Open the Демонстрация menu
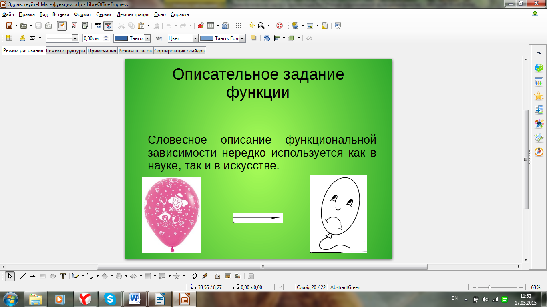This screenshot has height=307, width=547. pyautogui.click(x=133, y=14)
